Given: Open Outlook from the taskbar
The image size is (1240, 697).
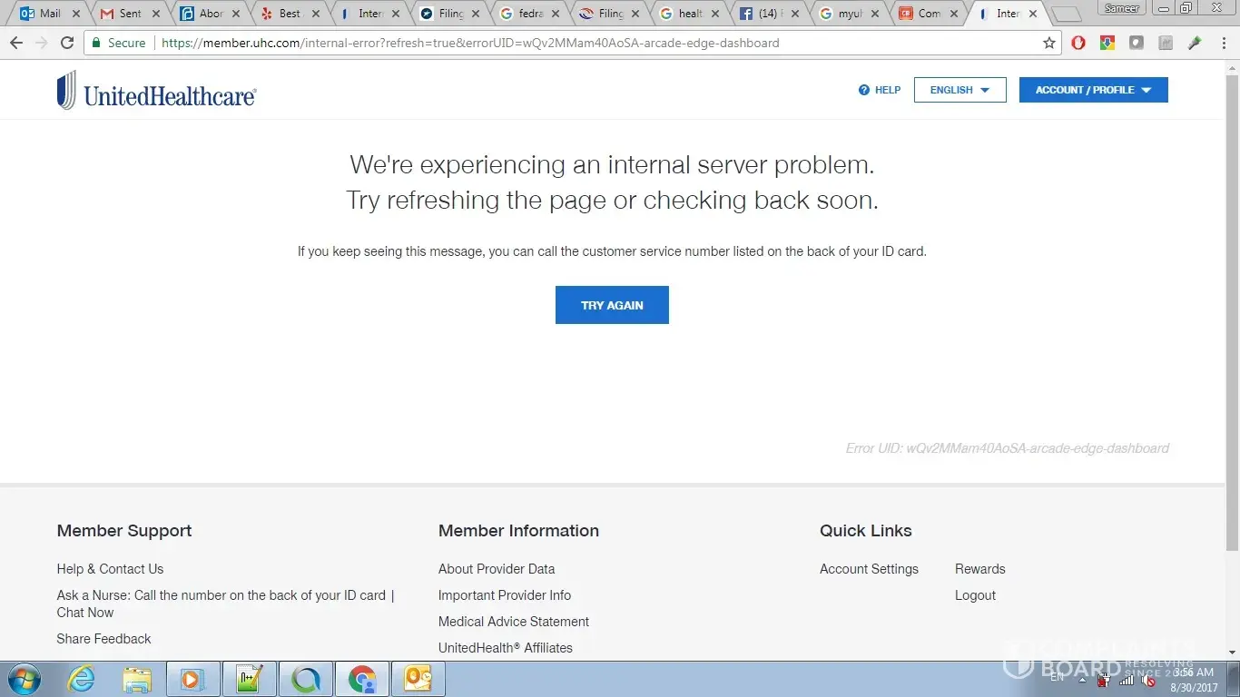Looking at the screenshot, I should click(418, 679).
